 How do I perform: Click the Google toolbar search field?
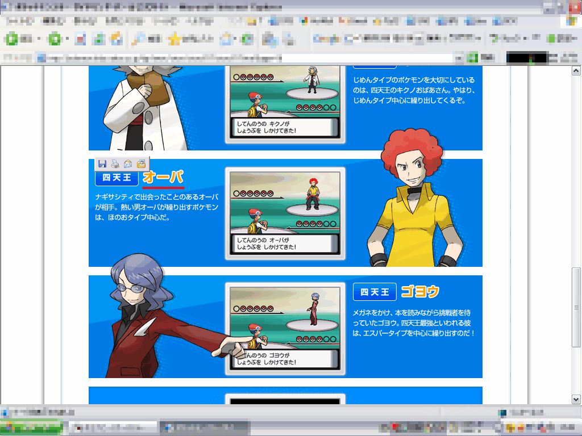(384, 38)
